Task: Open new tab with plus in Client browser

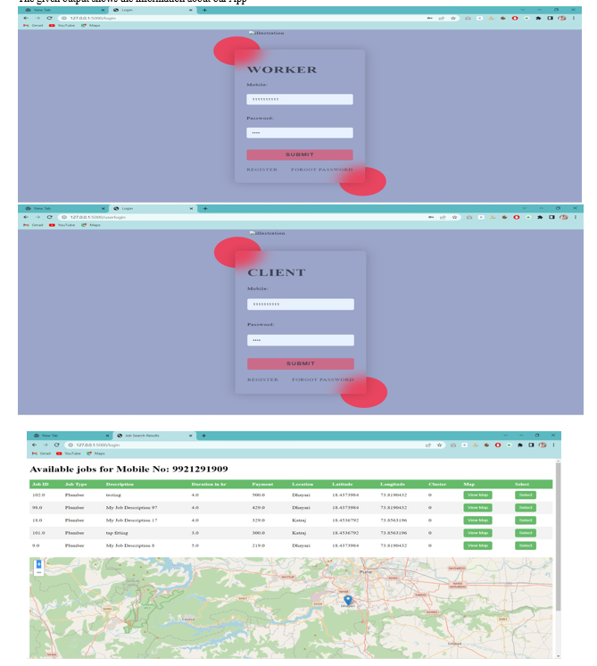Action: 205,209
